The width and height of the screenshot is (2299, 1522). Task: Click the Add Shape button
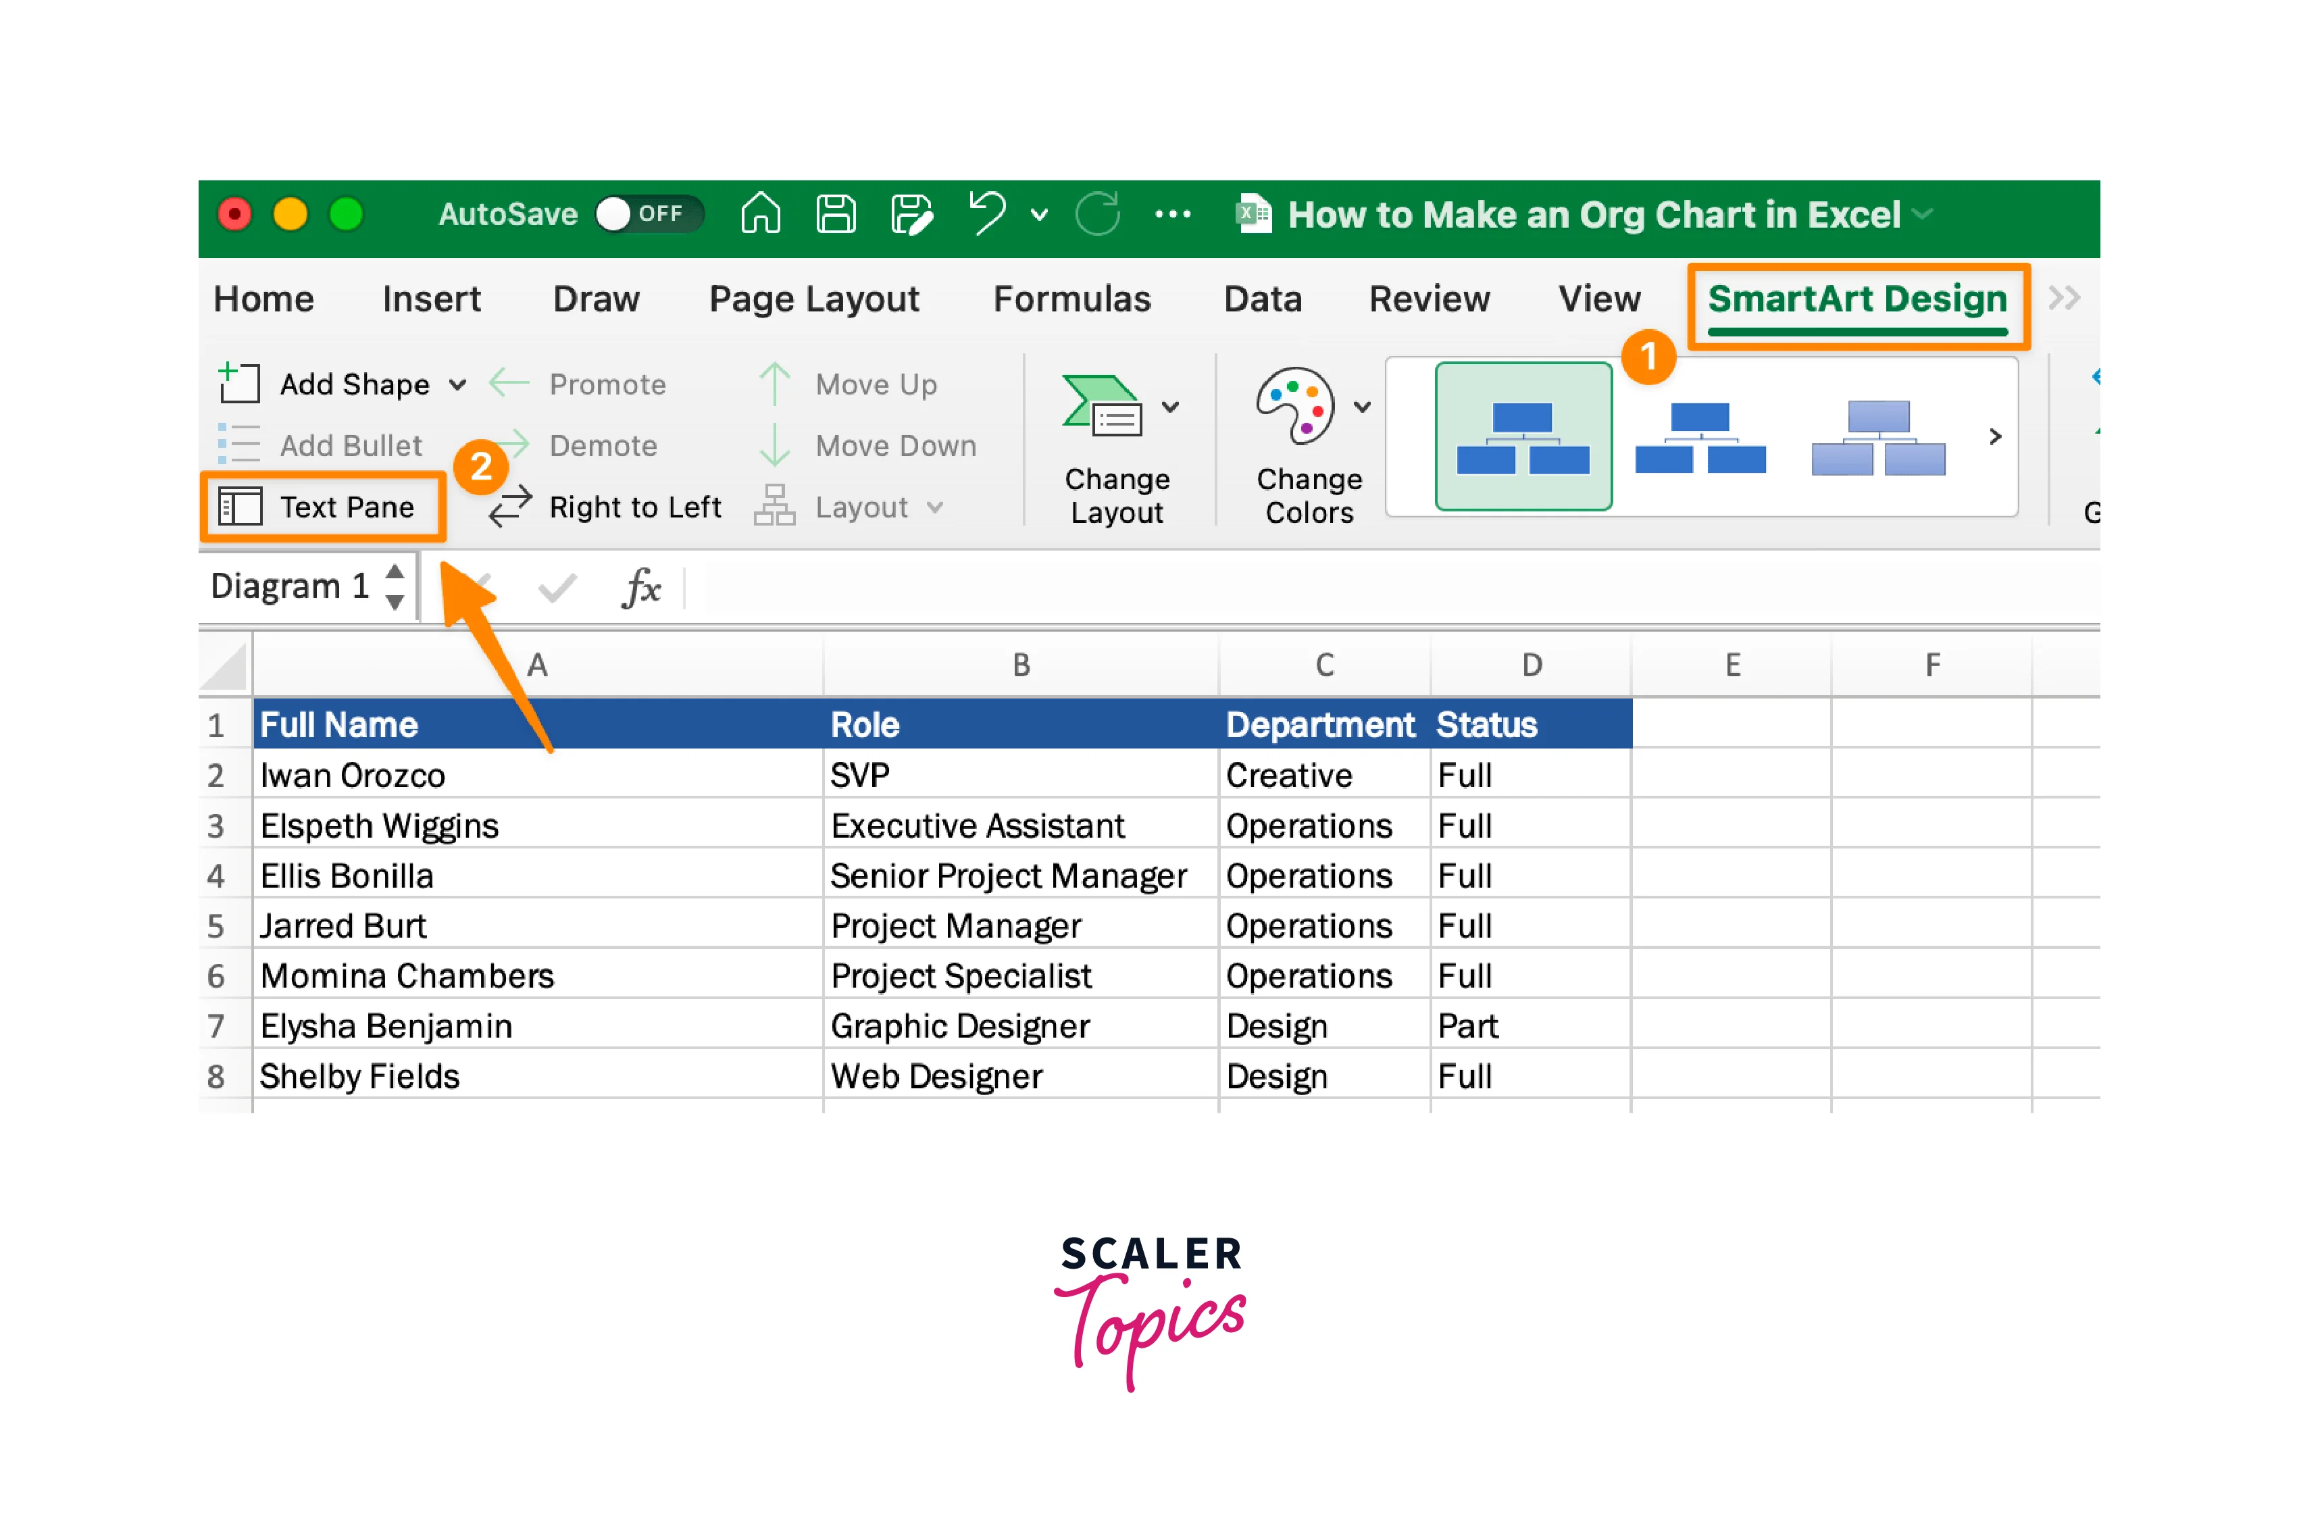(x=330, y=385)
